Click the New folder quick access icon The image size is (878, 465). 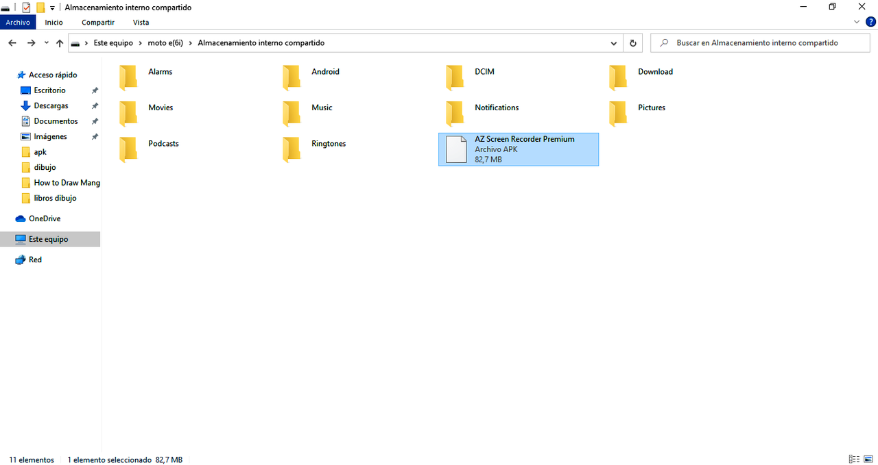tap(40, 8)
